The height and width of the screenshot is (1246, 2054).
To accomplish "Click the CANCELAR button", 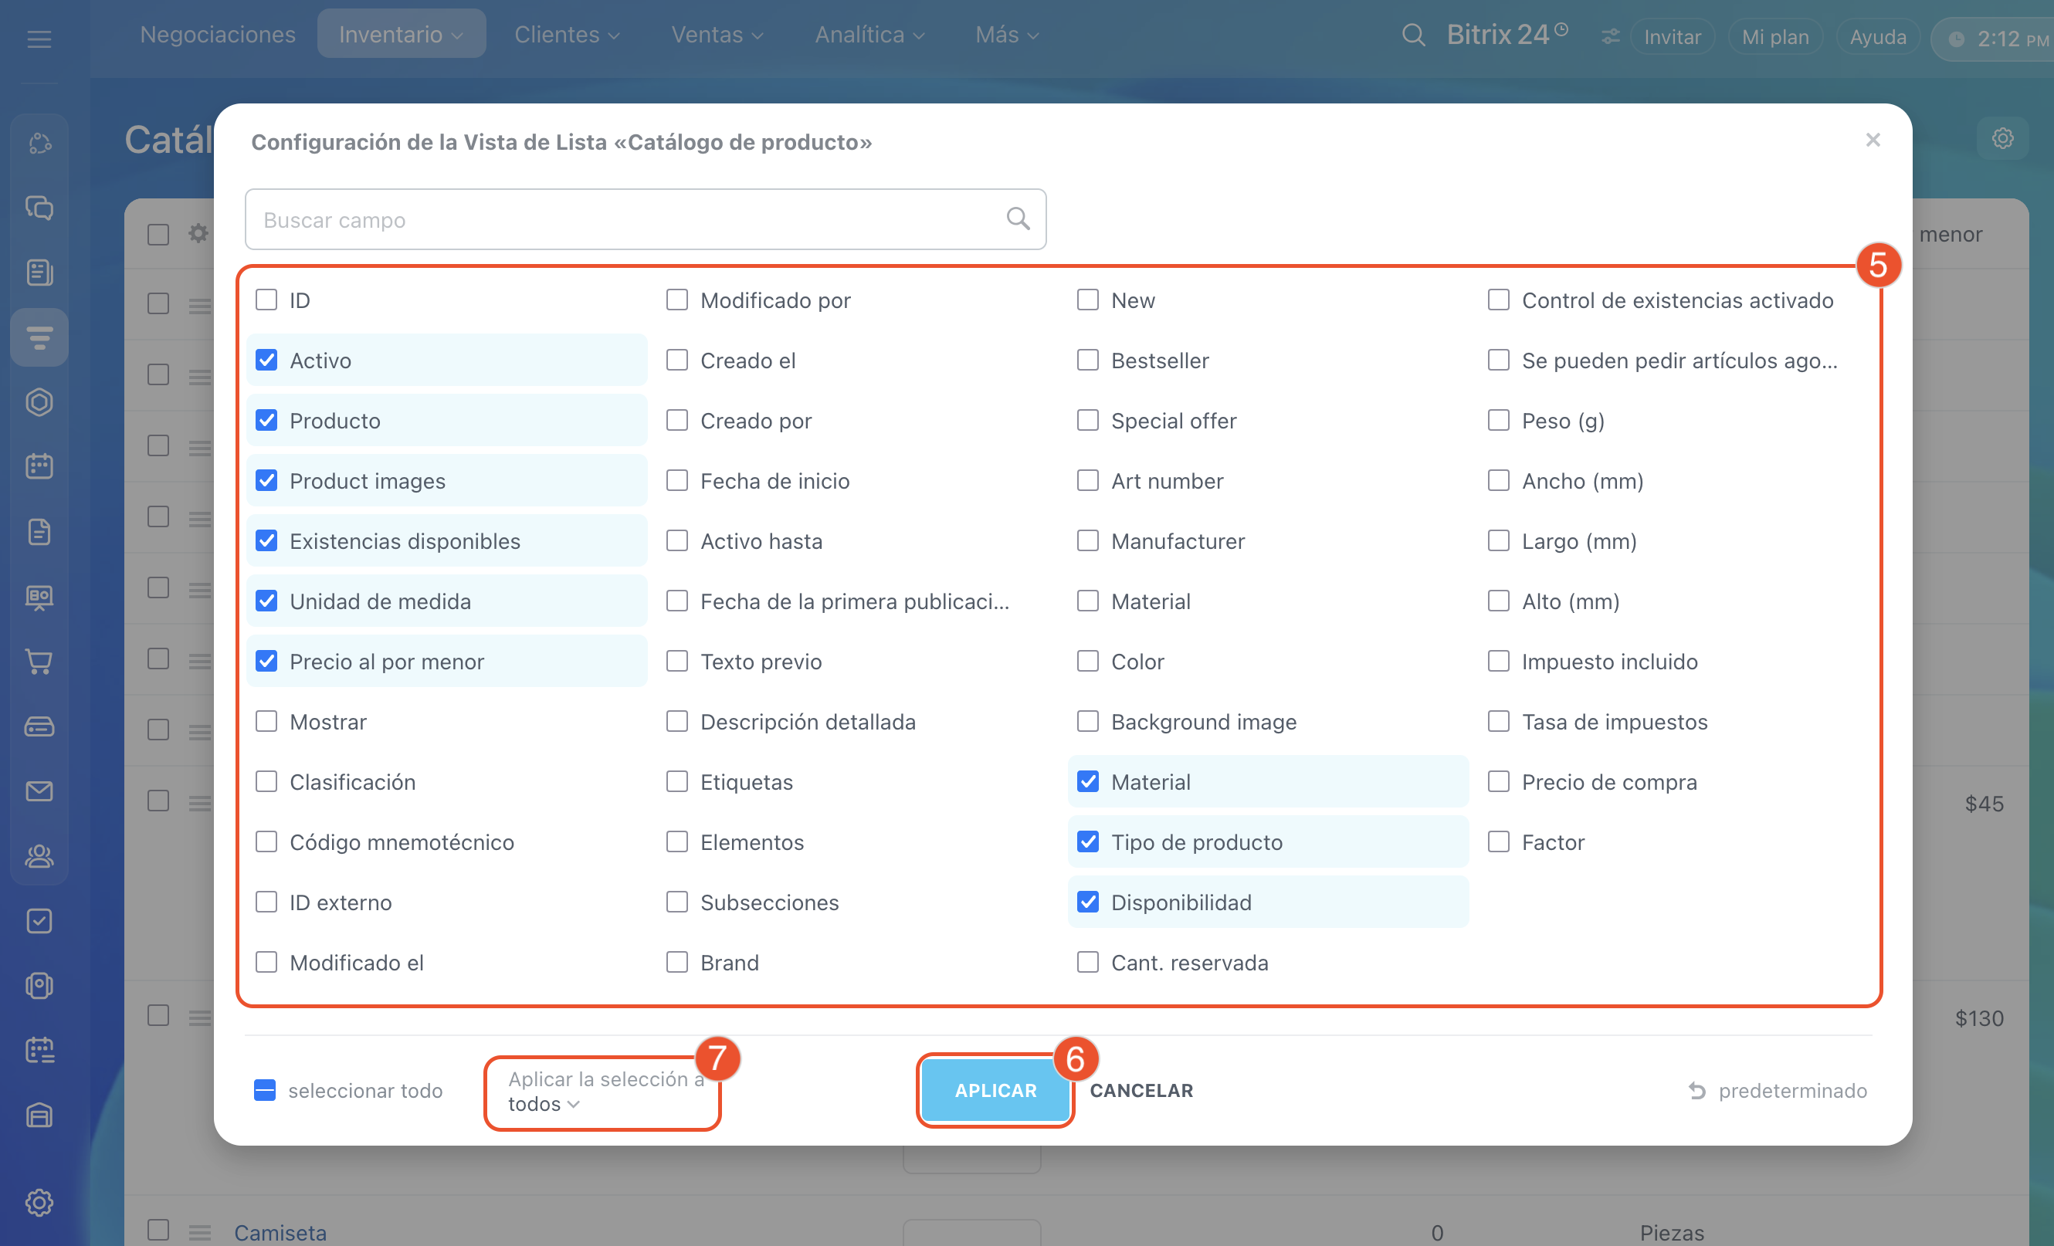I will click(x=1141, y=1090).
